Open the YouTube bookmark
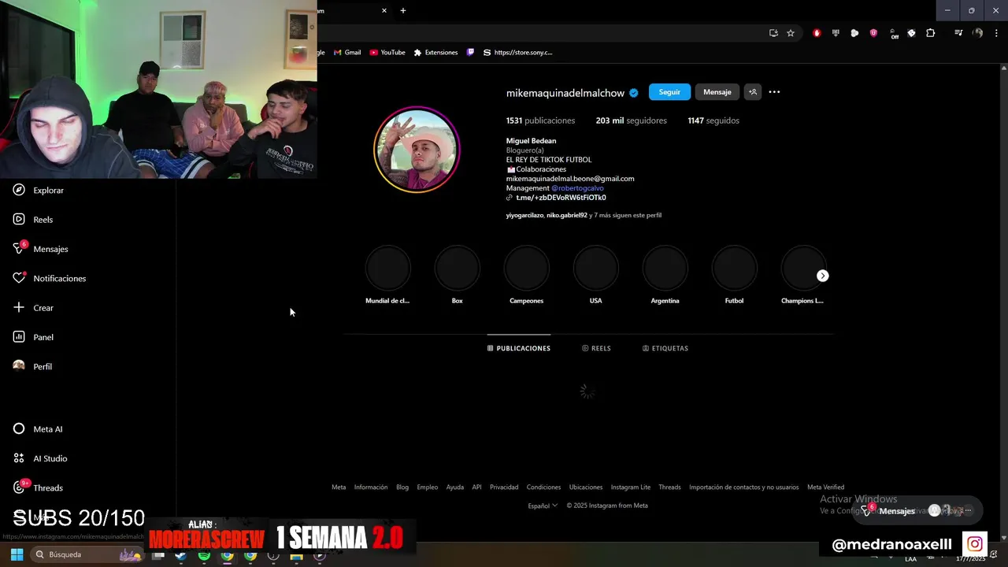This screenshot has width=1008, height=567. tap(387, 53)
